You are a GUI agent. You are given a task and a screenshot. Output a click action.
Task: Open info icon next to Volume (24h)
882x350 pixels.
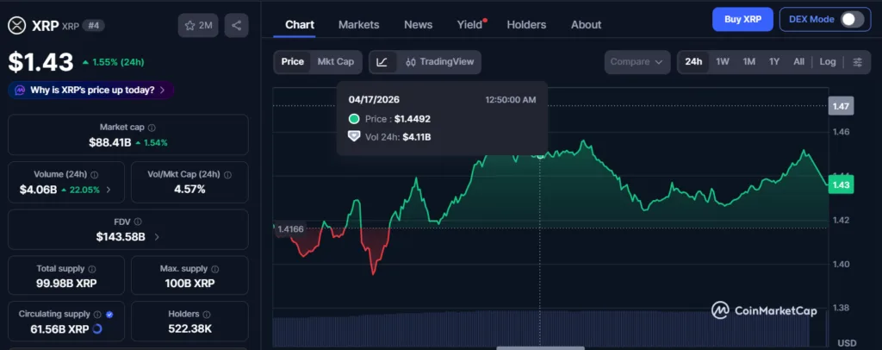tap(95, 175)
